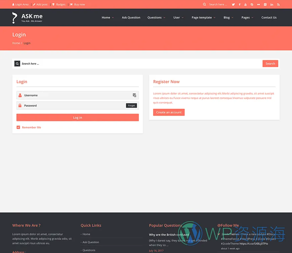Open the YouTube icon link
Screen dimensions: 292x253
(246, 4)
